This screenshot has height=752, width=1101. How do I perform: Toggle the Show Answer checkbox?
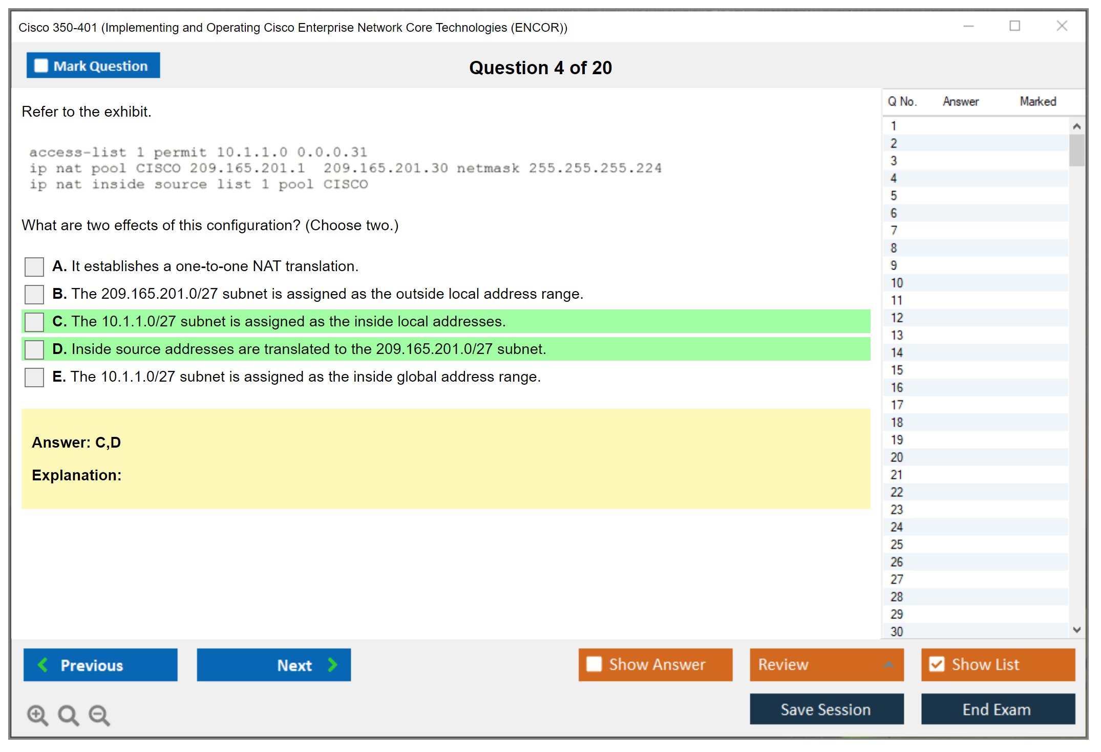pyautogui.click(x=594, y=664)
